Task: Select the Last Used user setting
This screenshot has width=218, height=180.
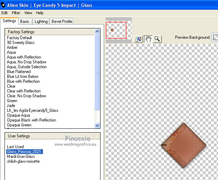Action: [x=15, y=147]
